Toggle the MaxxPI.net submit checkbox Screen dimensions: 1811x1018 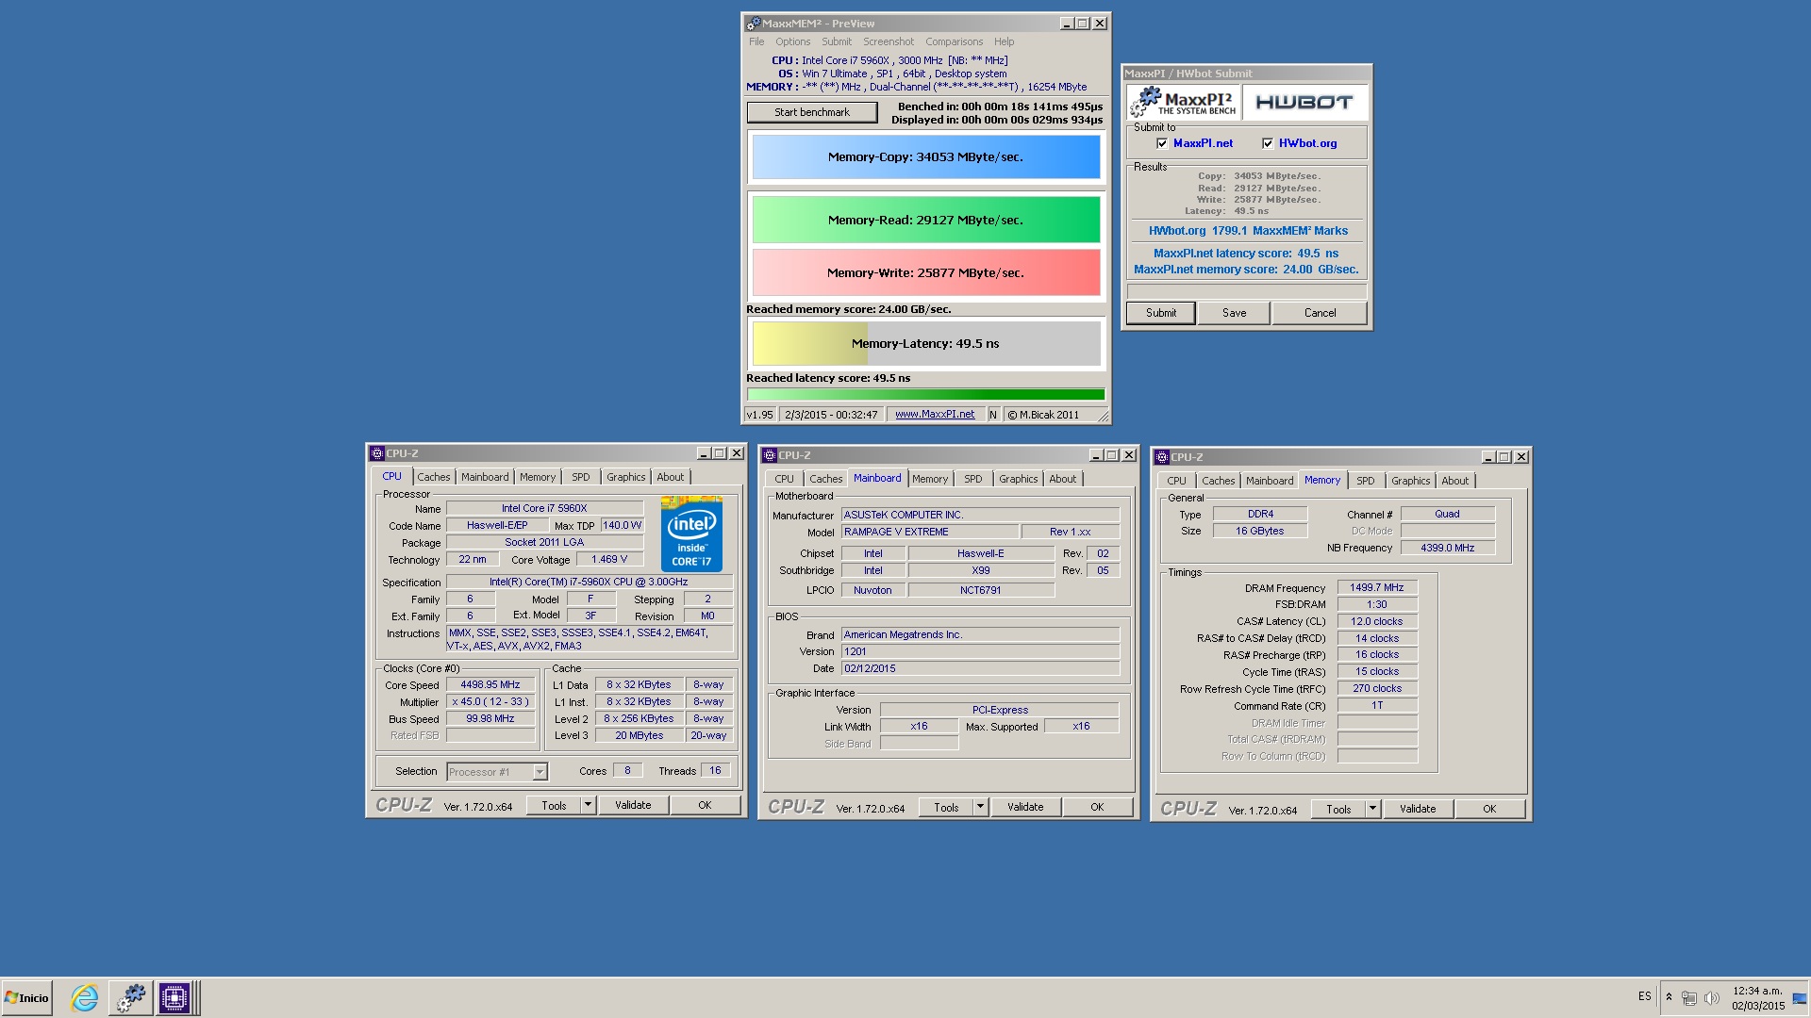click(x=1162, y=143)
